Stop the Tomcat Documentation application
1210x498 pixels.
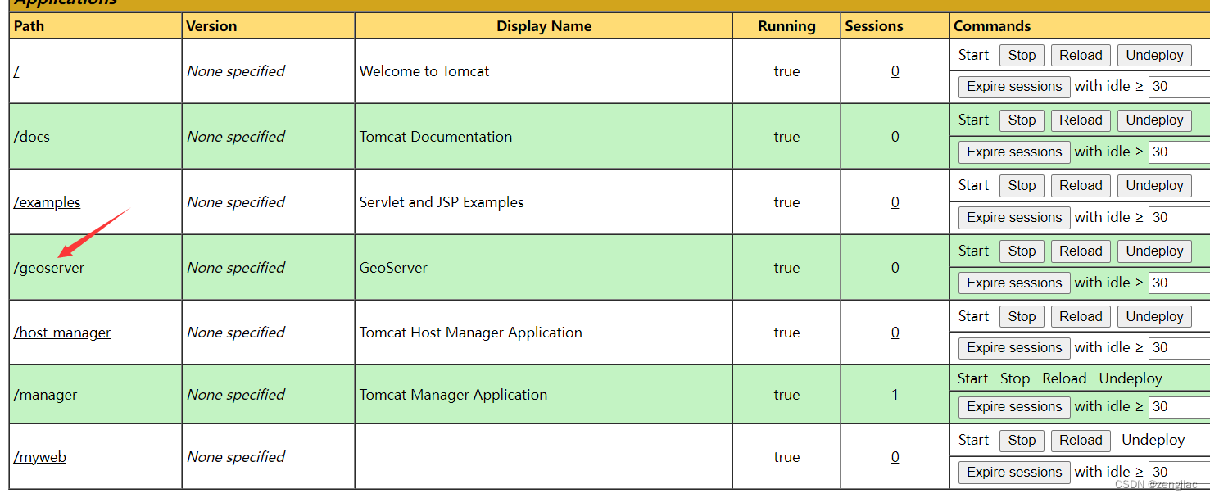pos(1022,120)
